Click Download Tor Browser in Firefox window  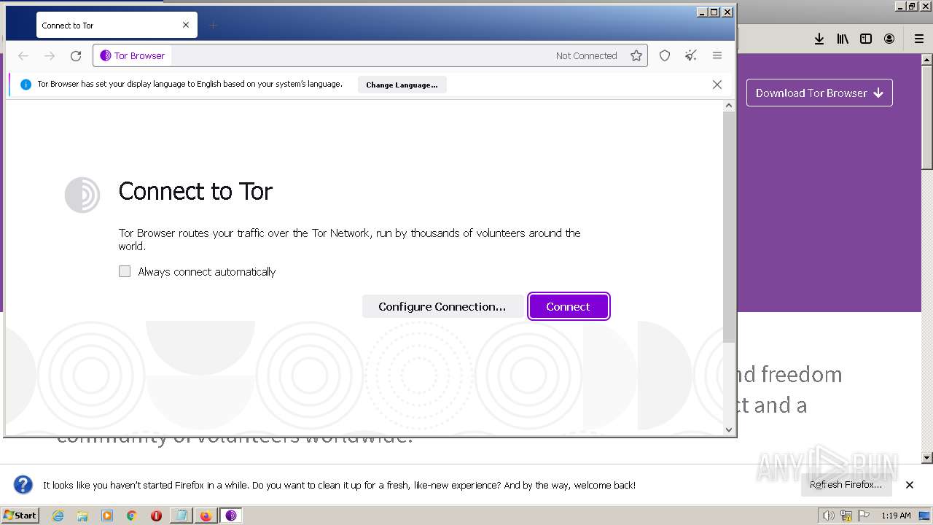819,93
